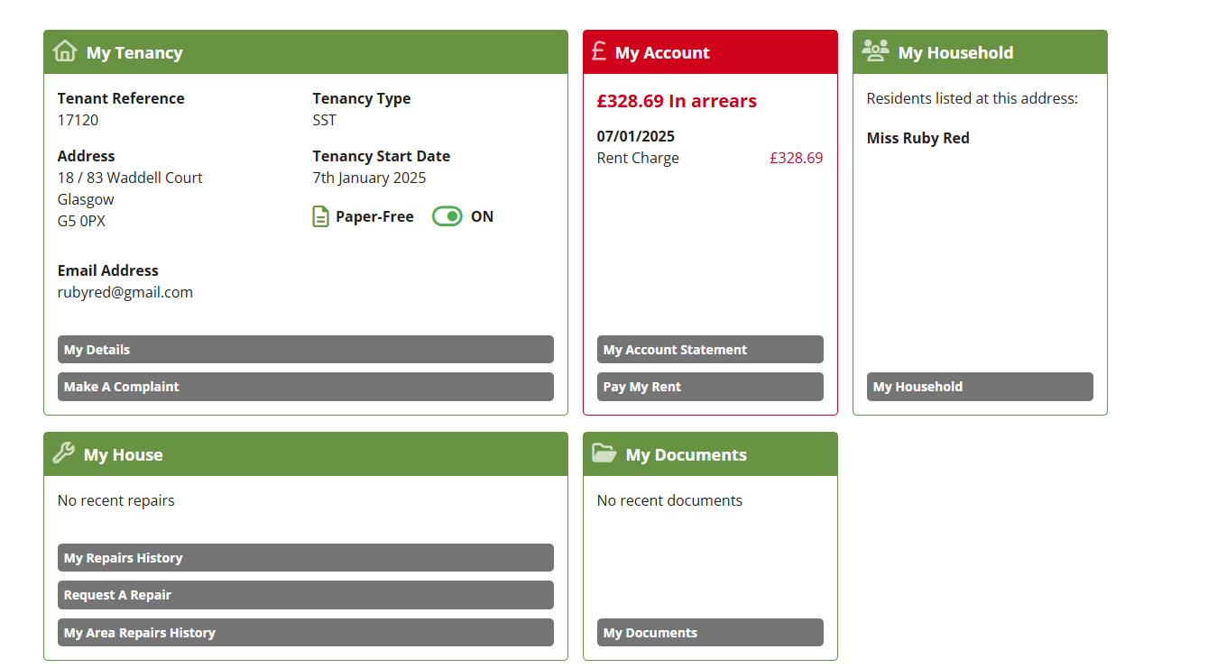
Task: Click the people icon in My Household header
Action: click(x=875, y=51)
